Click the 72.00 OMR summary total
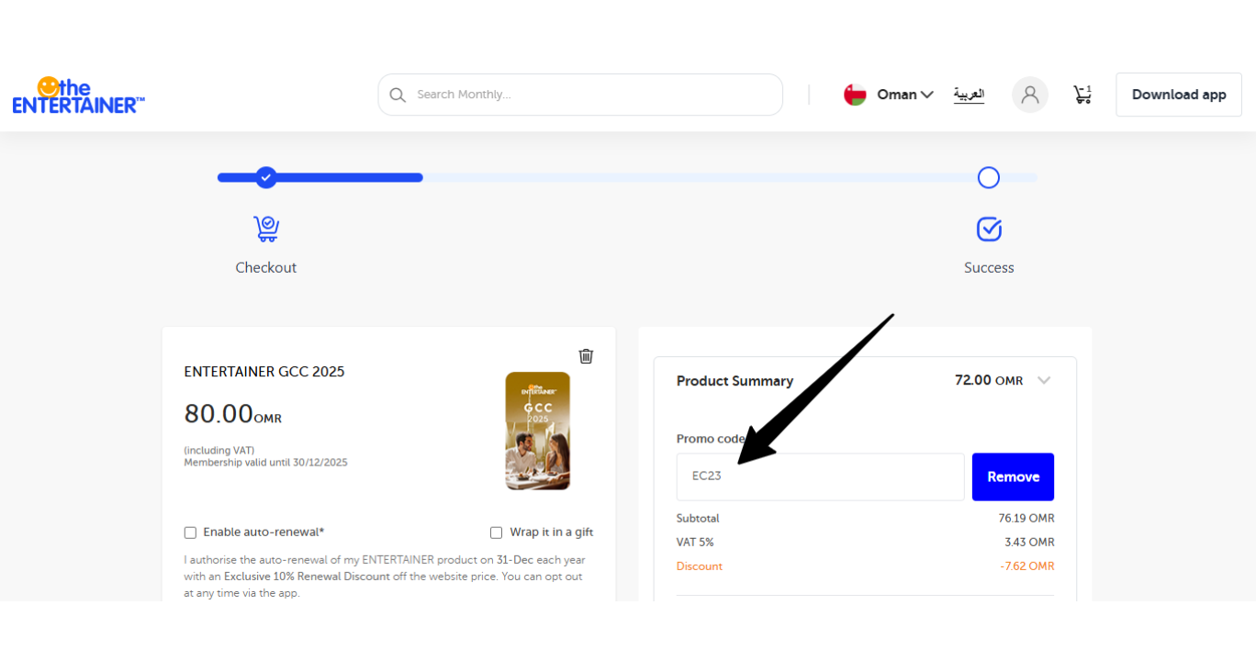 coord(989,380)
